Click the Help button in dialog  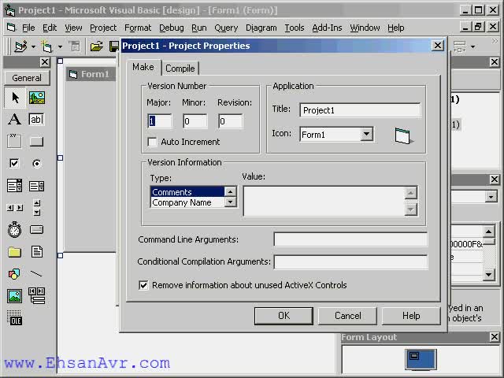pos(411,316)
